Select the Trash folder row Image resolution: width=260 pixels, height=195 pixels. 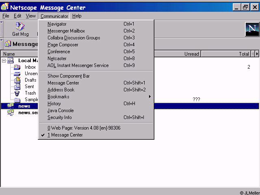tap(30, 93)
